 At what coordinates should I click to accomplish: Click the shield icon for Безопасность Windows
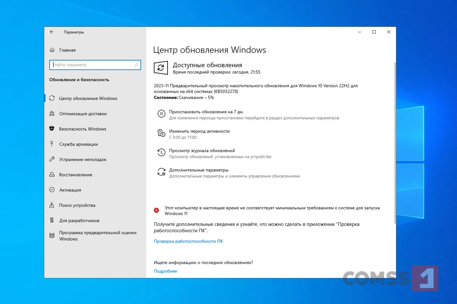(52, 129)
